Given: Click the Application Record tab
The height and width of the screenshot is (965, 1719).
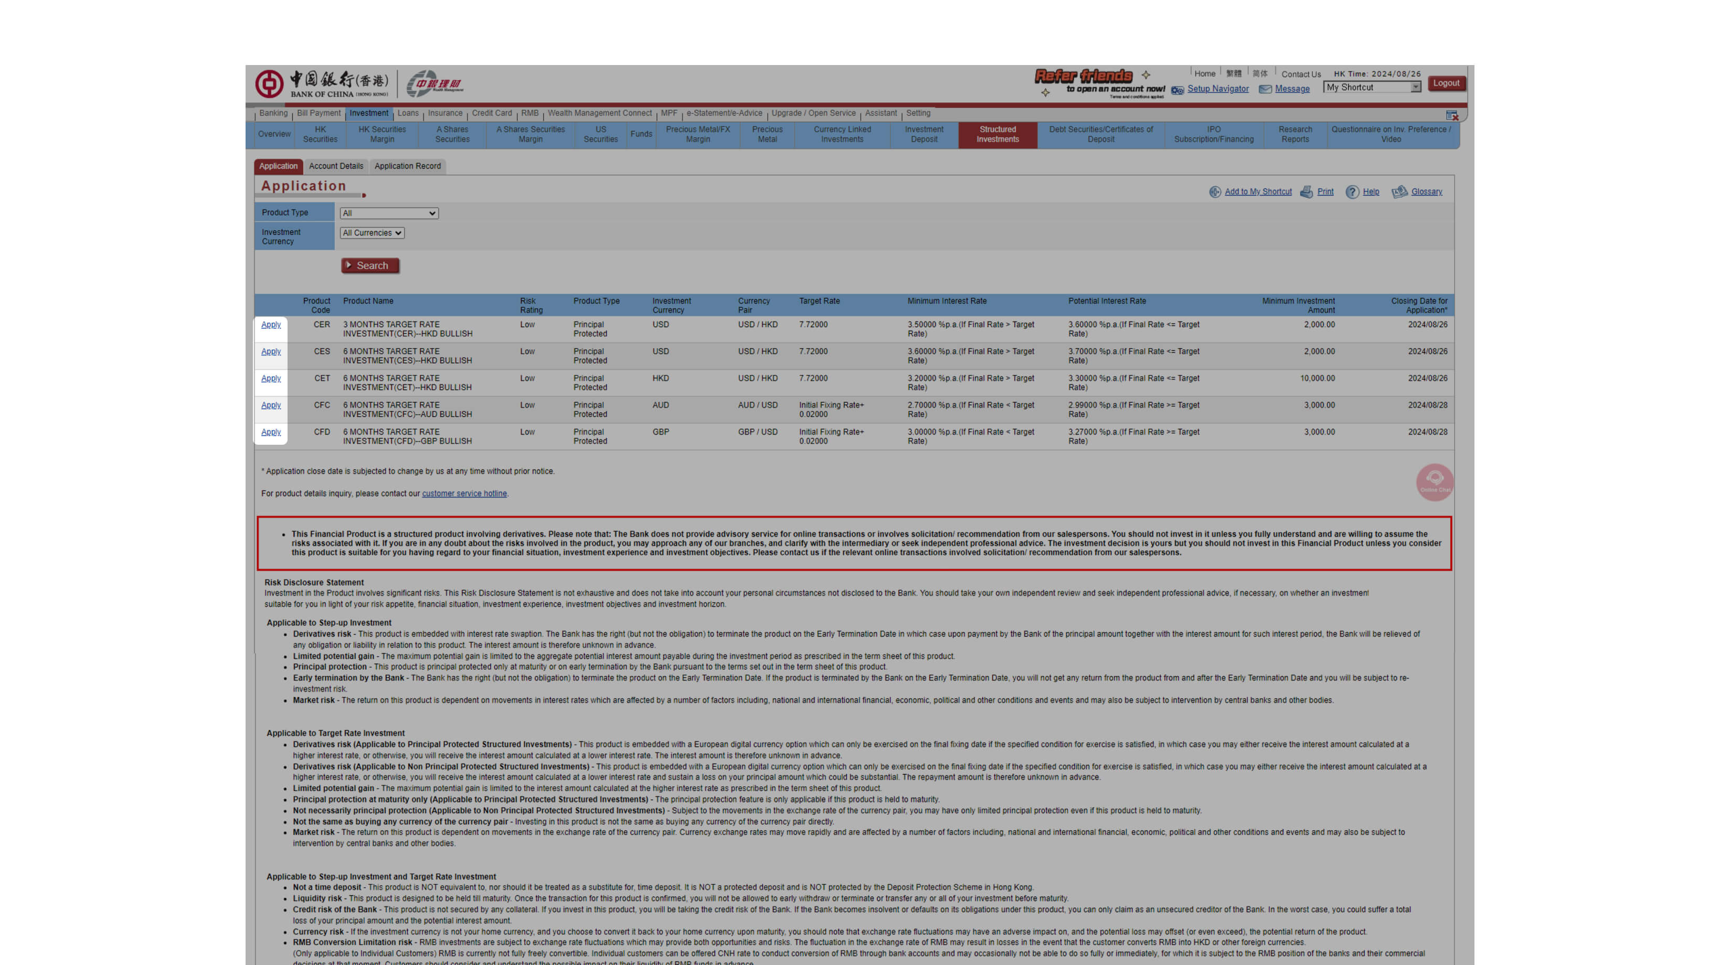Looking at the screenshot, I should point(407,165).
